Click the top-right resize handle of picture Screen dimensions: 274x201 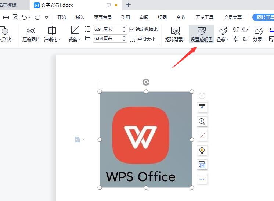(192, 91)
